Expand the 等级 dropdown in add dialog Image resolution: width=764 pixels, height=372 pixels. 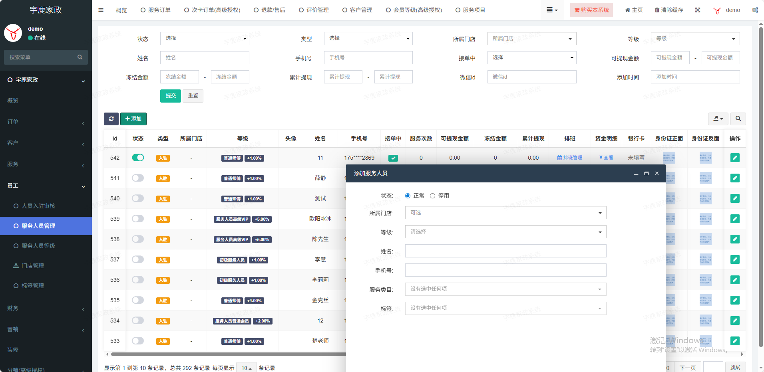coord(505,232)
